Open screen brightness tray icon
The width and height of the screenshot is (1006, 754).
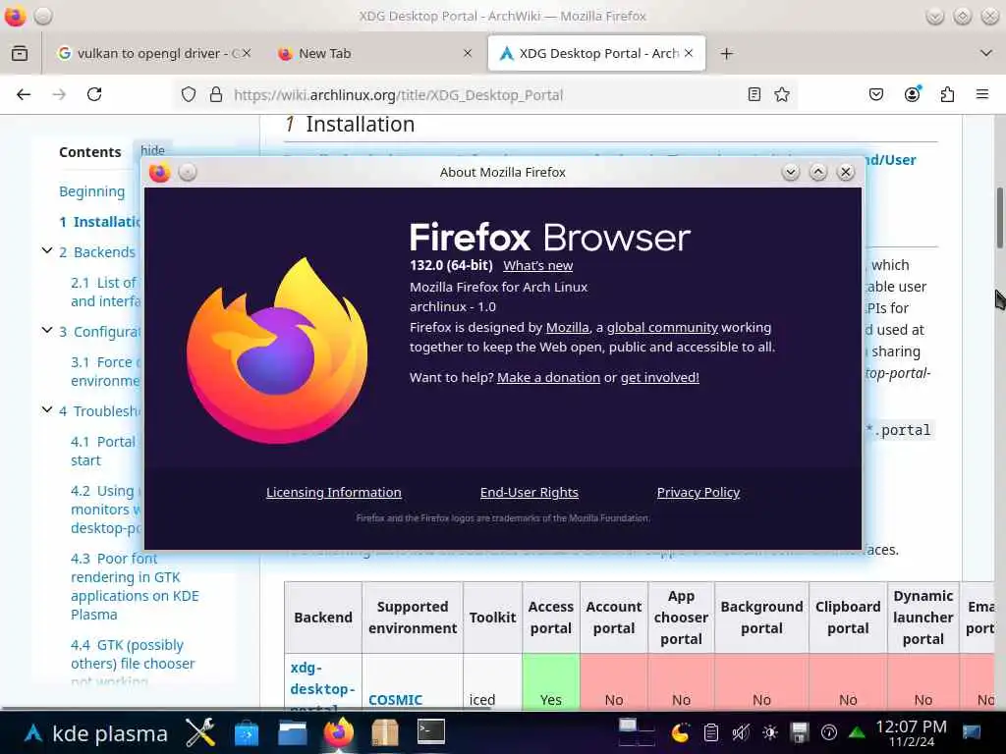click(770, 732)
